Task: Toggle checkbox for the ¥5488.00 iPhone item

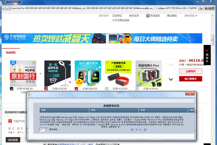Action: [x=12, y=89]
